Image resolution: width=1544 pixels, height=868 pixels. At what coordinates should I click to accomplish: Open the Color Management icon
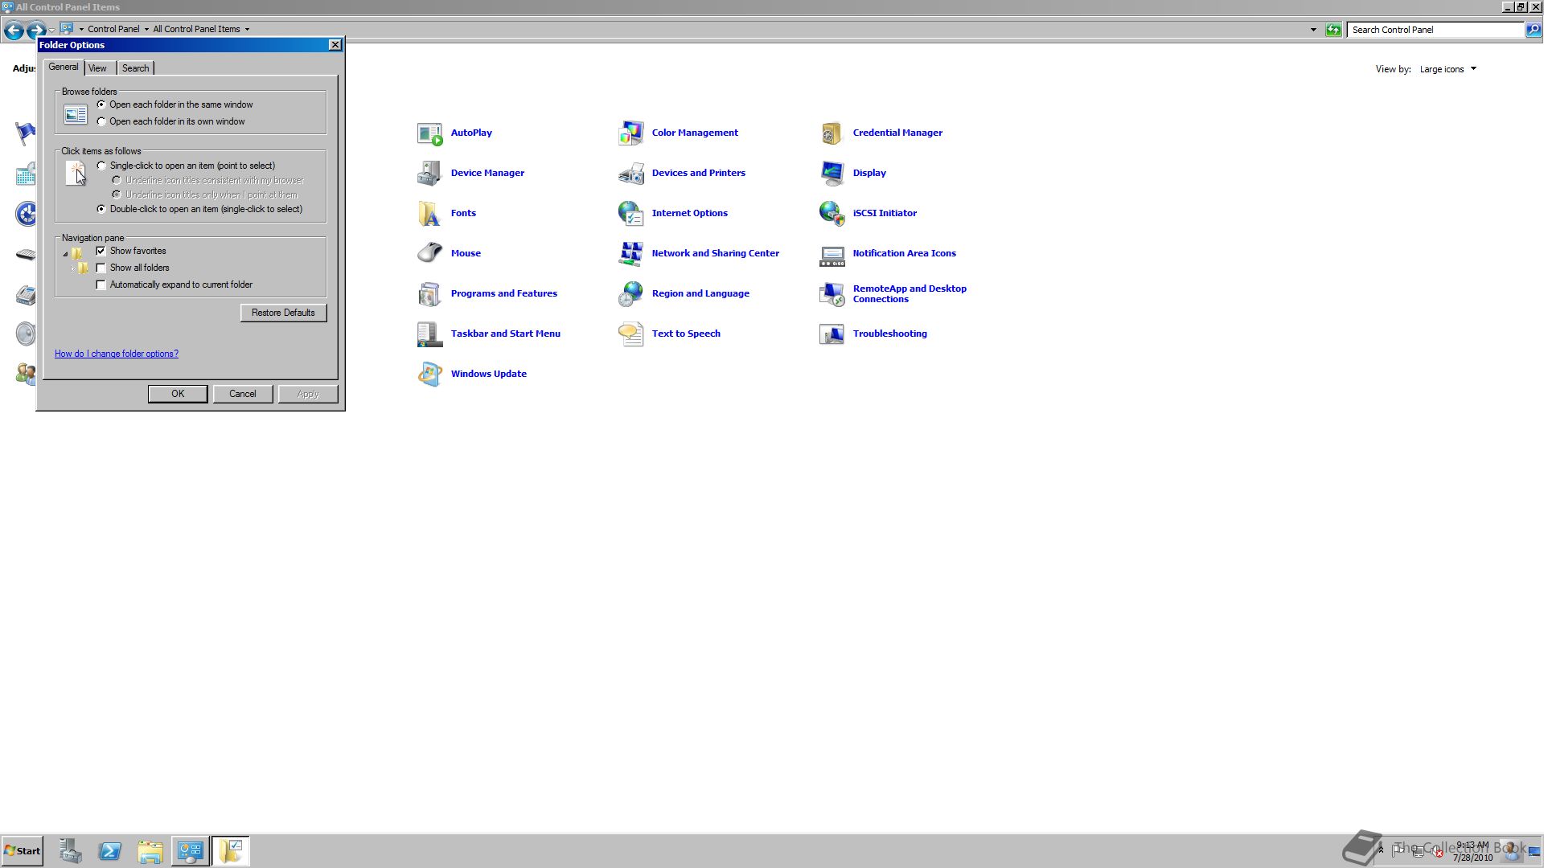pos(631,133)
